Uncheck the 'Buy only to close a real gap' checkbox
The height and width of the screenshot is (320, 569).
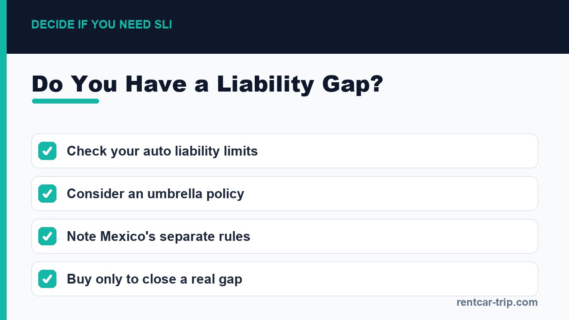(47, 279)
